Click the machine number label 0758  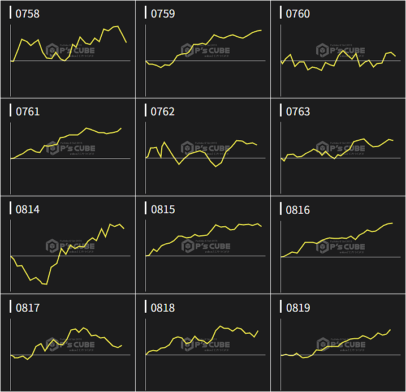click(x=28, y=14)
